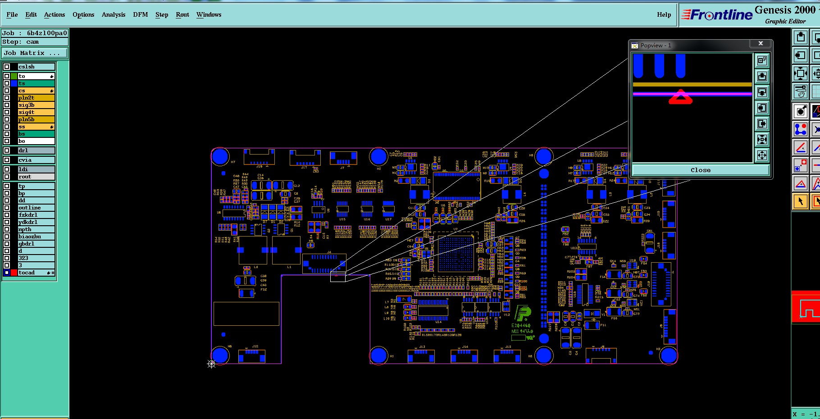The width and height of the screenshot is (820, 419).
Task: Toggle display checkbox for outline layer
Action: 7,208
